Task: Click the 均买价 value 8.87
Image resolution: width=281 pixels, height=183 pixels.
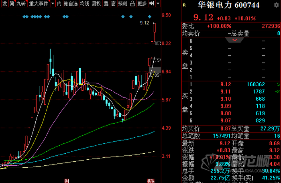Action: [x=226, y=129]
